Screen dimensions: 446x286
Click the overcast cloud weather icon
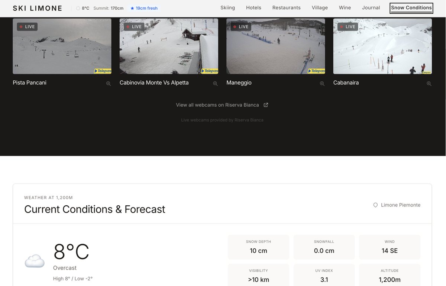click(x=35, y=261)
